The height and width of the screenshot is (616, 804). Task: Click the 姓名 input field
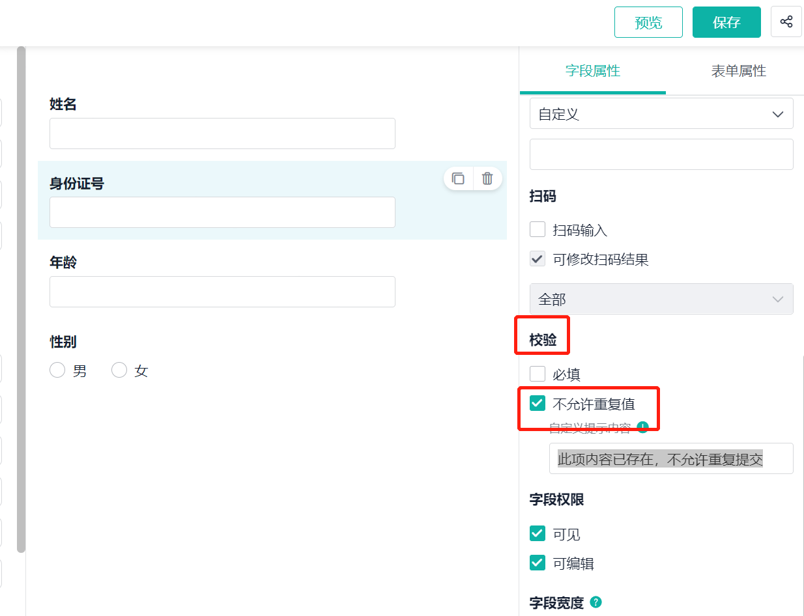[x=222, y=133]
